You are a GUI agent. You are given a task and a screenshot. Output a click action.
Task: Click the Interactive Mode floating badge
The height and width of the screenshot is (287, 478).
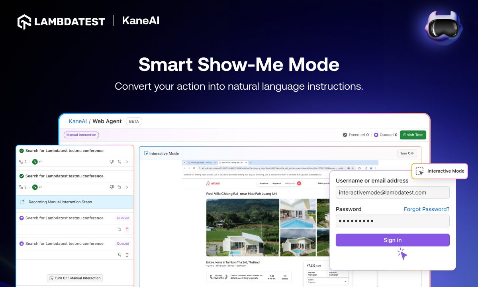tap(440, 171)
